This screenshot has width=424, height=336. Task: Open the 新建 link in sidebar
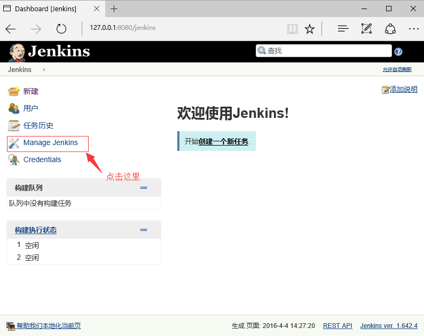coord(30,91)
